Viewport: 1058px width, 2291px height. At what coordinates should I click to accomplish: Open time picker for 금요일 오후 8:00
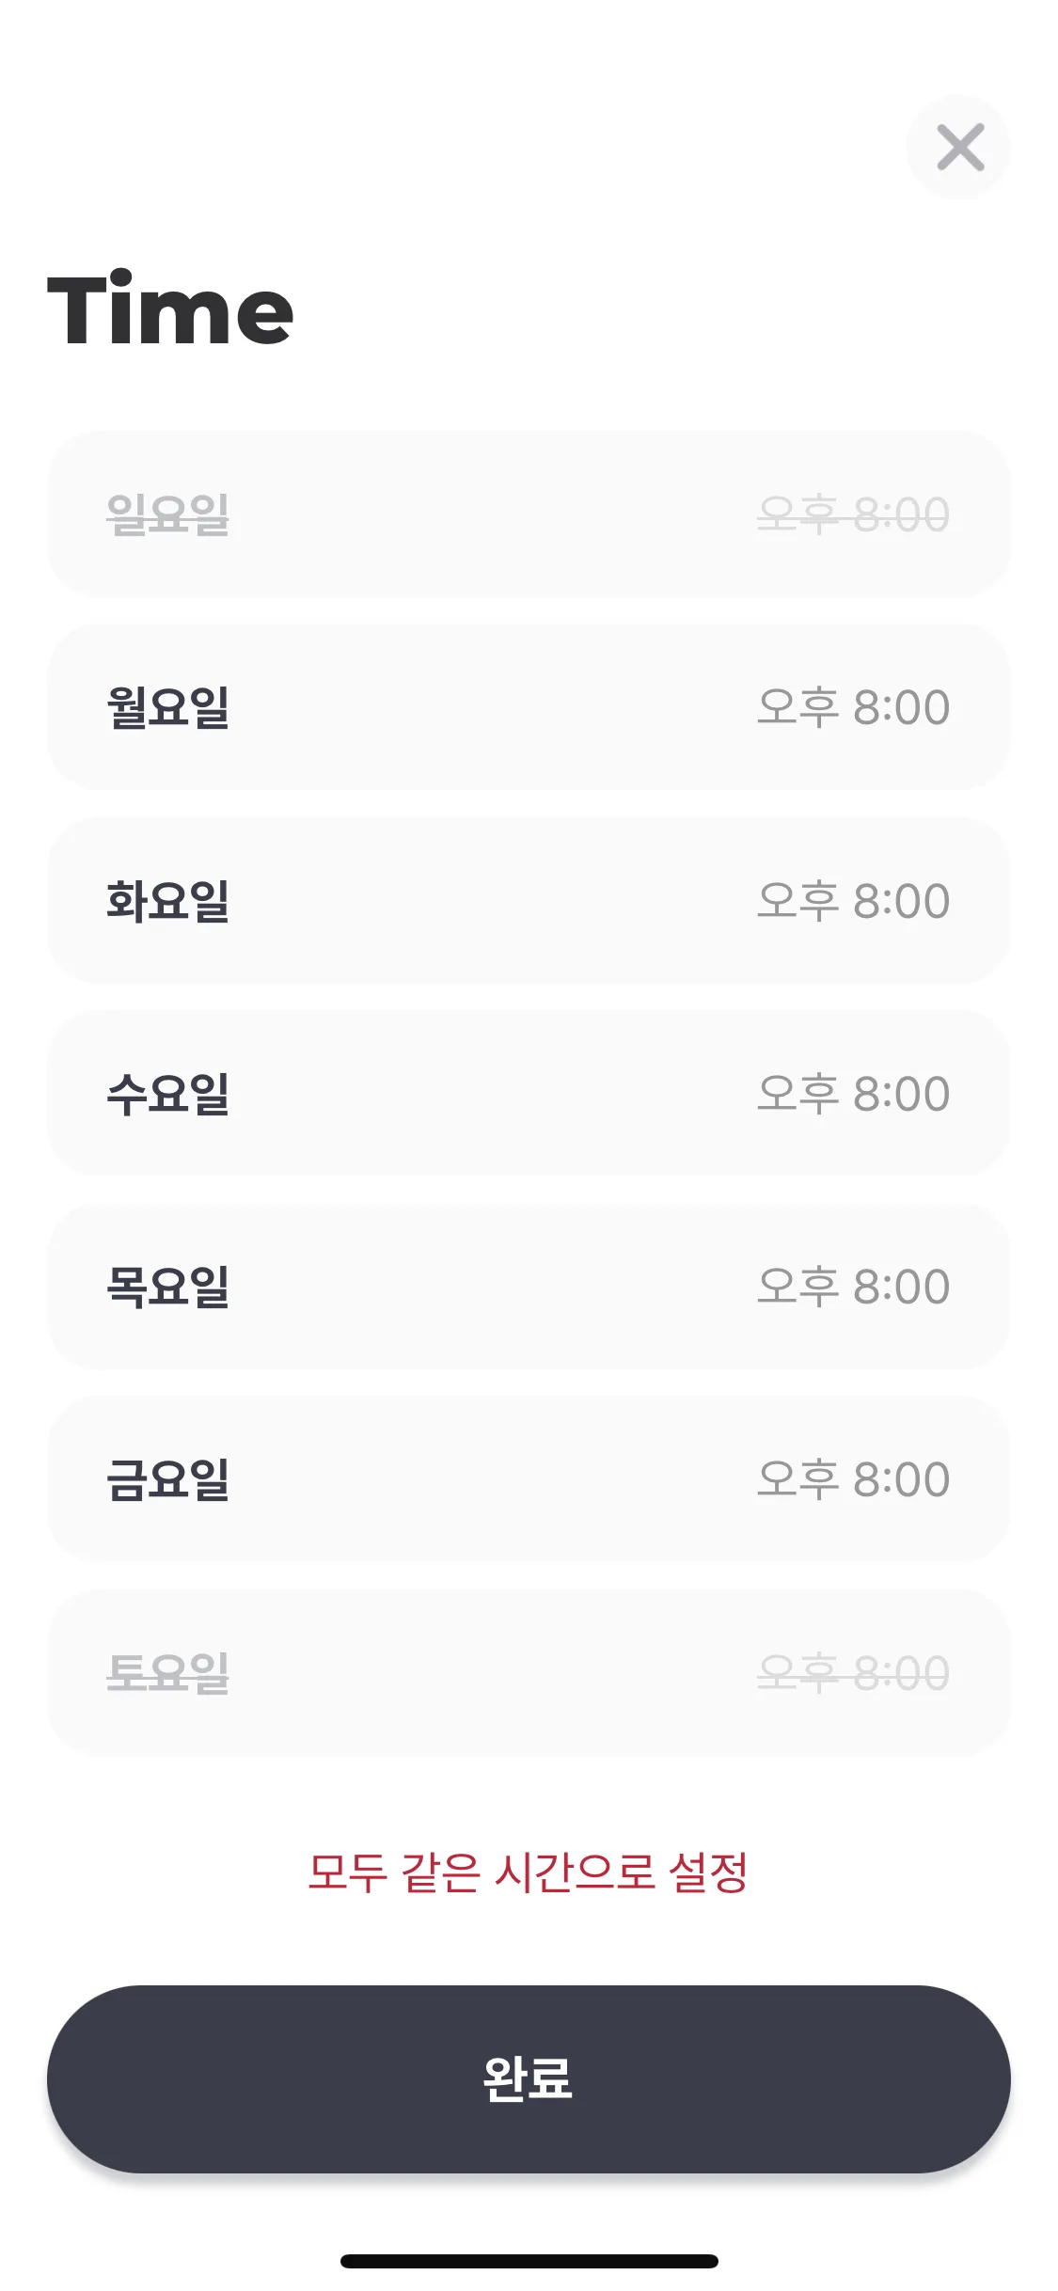[853, 1479]
